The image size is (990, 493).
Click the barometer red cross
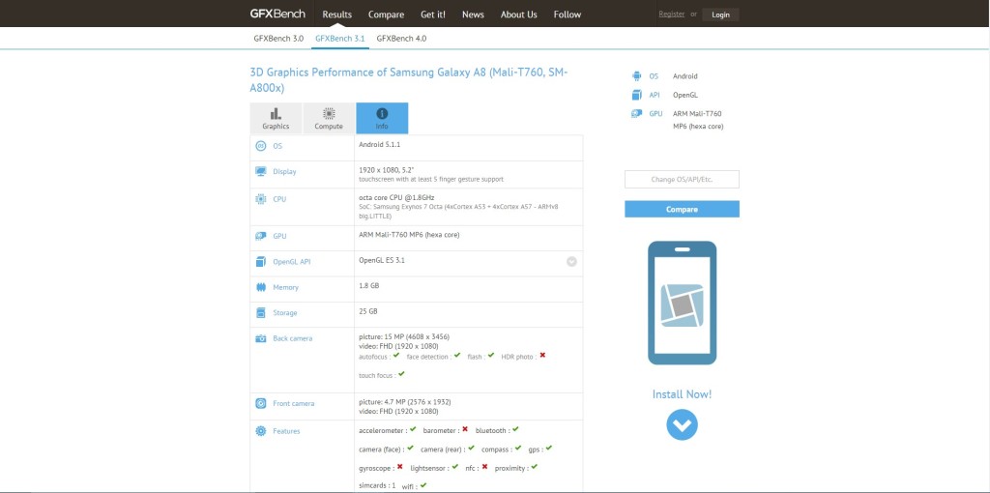(465, 429)
